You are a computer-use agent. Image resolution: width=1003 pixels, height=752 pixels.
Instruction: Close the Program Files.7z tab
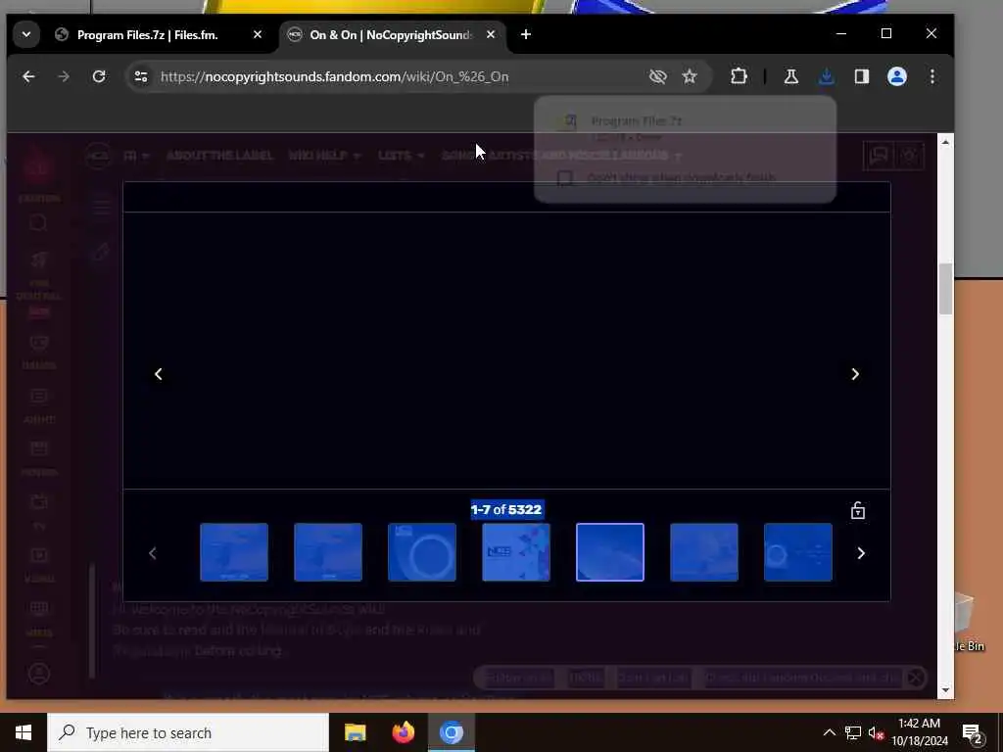point(258,34)
